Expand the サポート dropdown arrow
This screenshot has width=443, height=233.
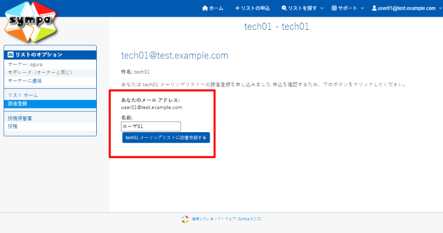[x=362, y=9]
